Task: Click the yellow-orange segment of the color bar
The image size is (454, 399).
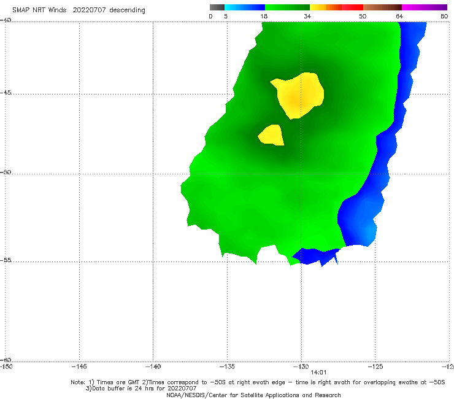Action: [326, 7]
